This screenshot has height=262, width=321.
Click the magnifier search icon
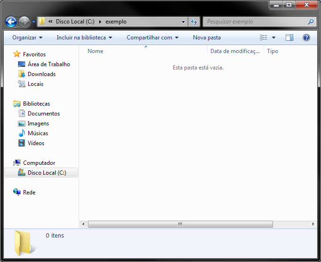[x=311, y=22]
